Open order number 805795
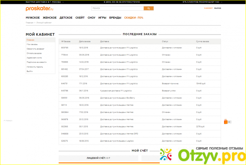246x165 pixels. (x=64, y=48)
